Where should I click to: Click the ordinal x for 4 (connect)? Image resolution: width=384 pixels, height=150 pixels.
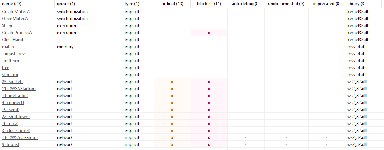(172, 103)
